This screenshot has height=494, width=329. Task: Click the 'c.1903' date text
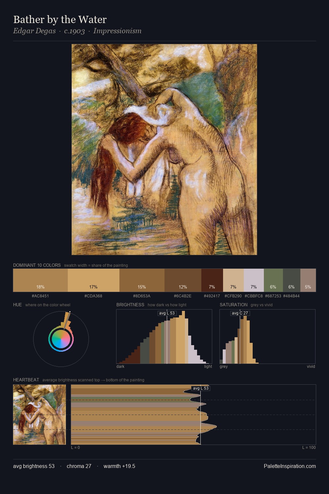point(74,31)
